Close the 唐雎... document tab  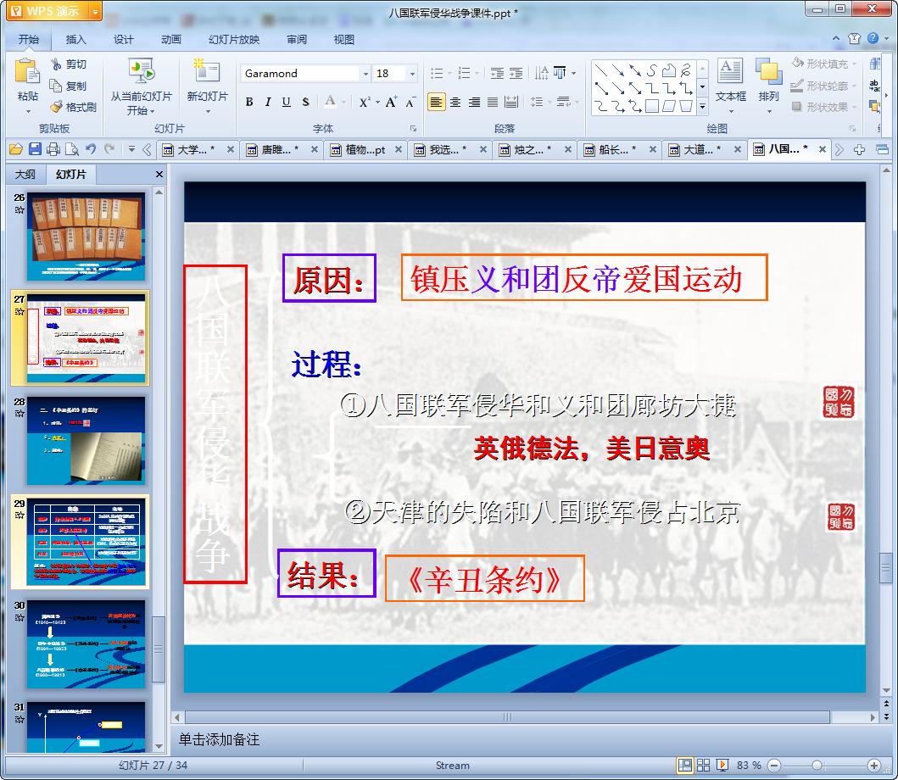[315, 149]
